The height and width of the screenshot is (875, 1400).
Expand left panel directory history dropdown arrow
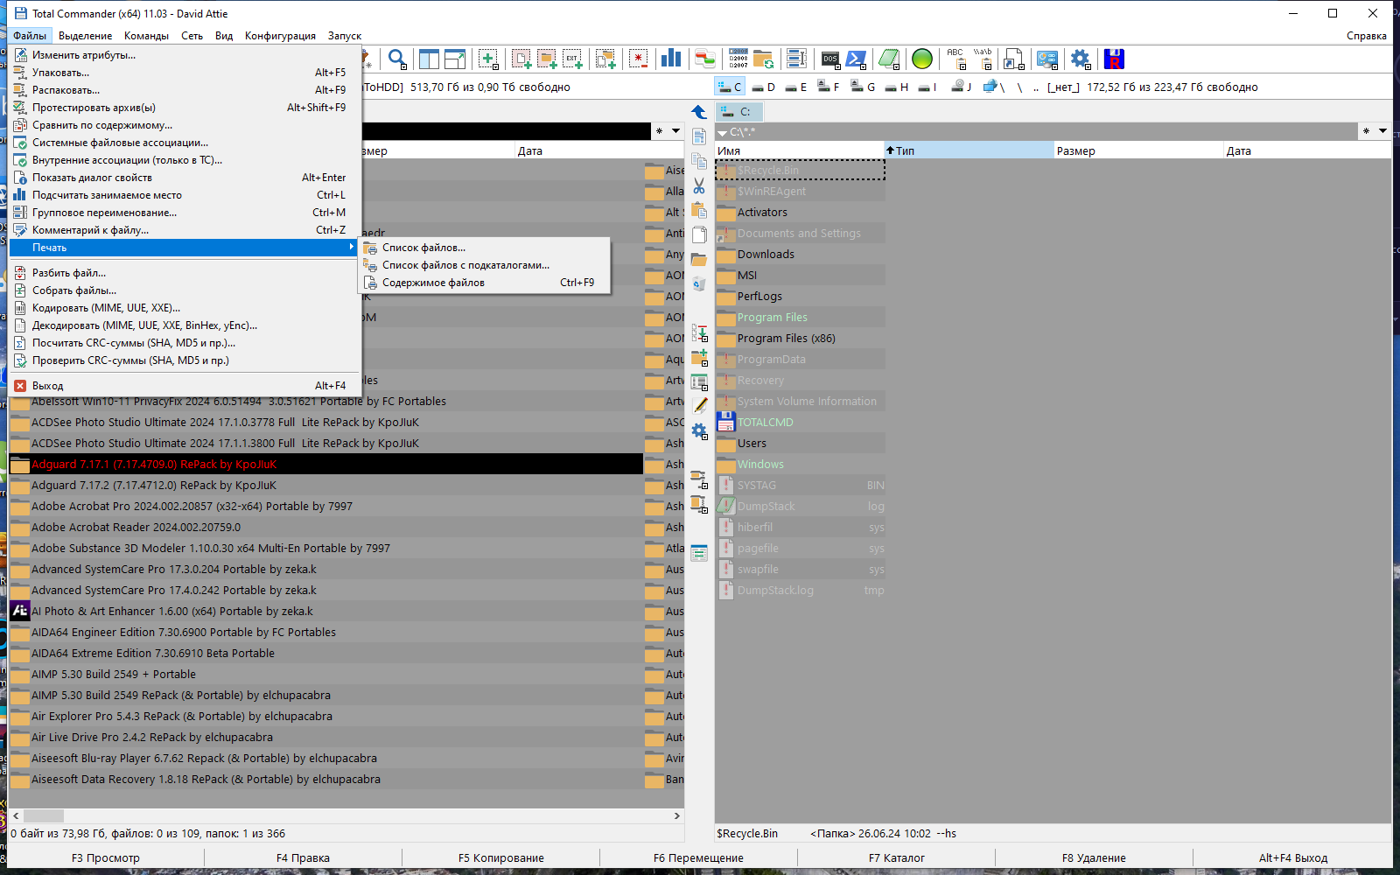pyautogui.click(x=675, y=131)
